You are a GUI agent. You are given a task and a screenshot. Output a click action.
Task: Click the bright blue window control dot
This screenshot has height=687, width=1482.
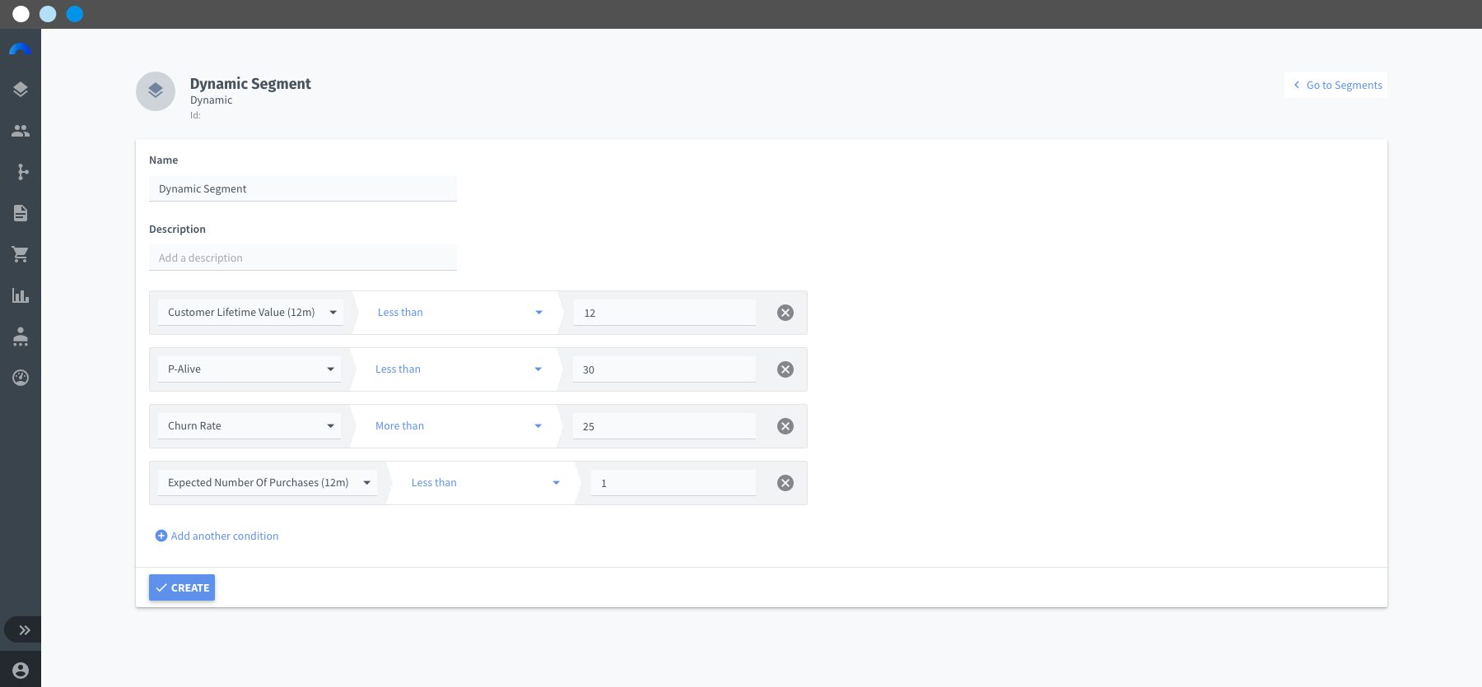coord(75,14)
